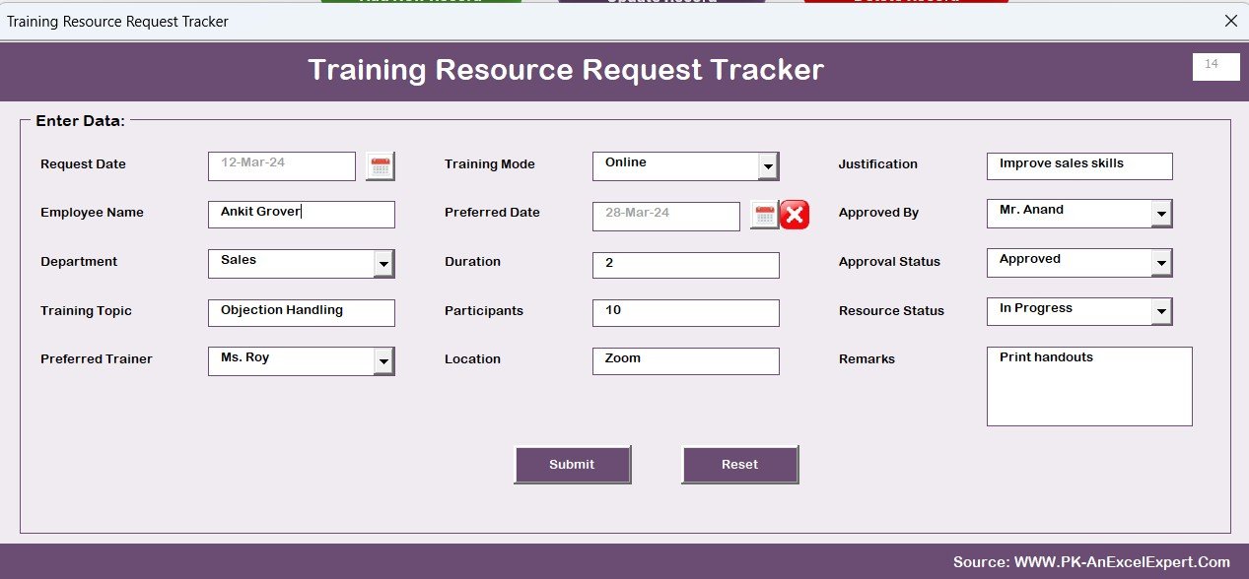1249x579 pixels.
Task: Click the Training Resource Request Tracker banner title
Action: (x=566, y=70)
